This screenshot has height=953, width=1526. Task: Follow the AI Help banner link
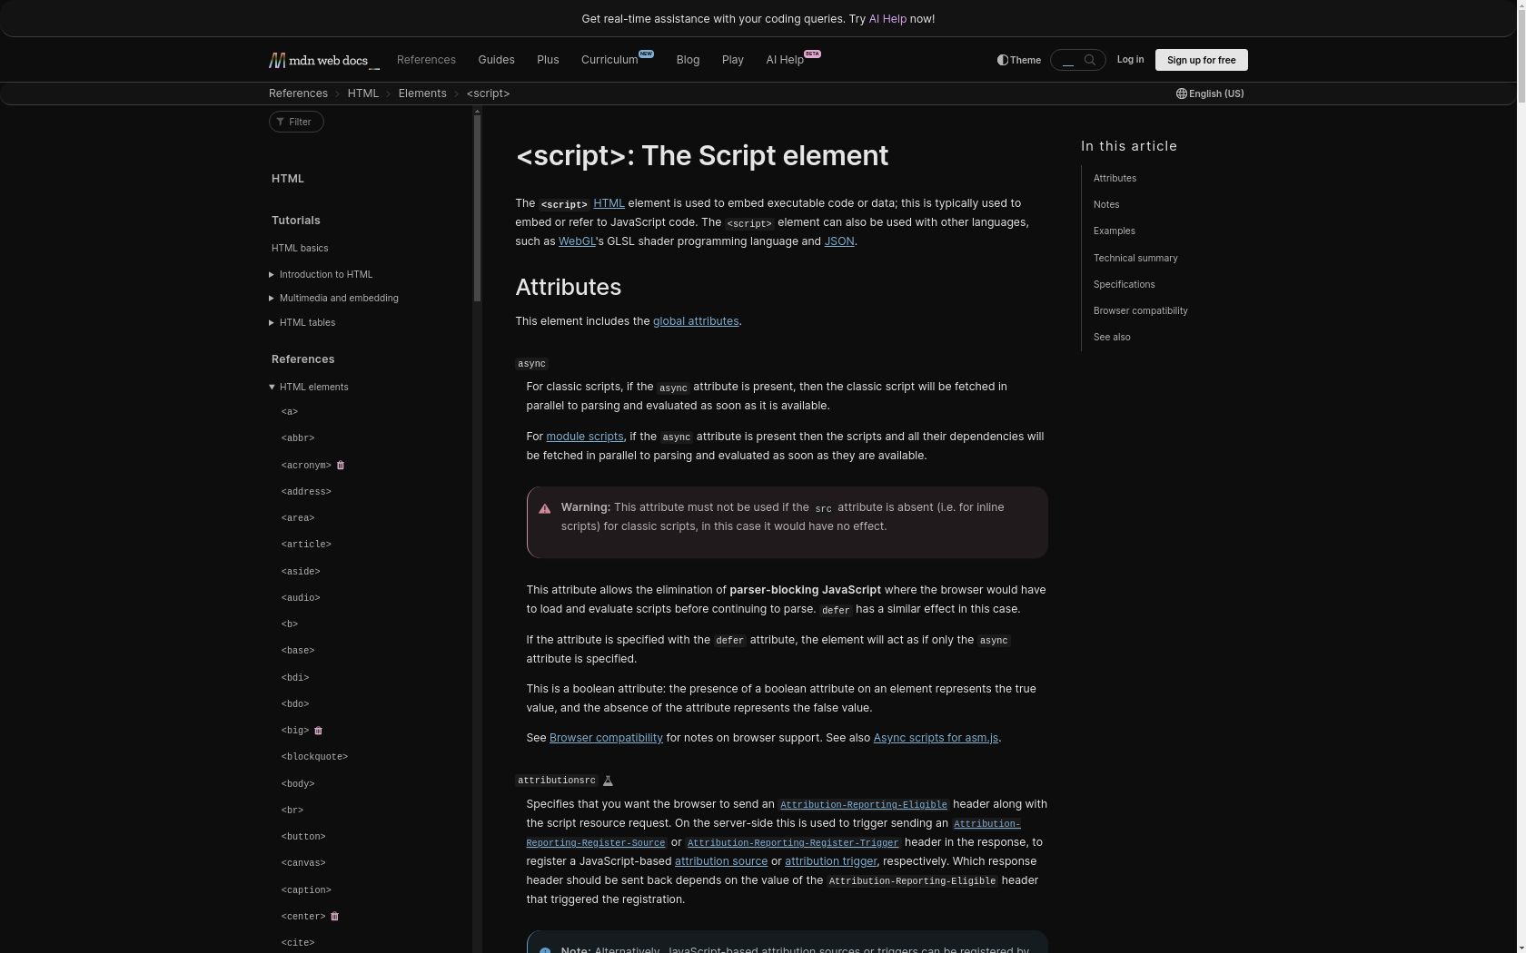887,19
